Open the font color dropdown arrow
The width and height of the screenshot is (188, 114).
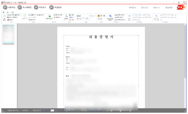[85, 19]
